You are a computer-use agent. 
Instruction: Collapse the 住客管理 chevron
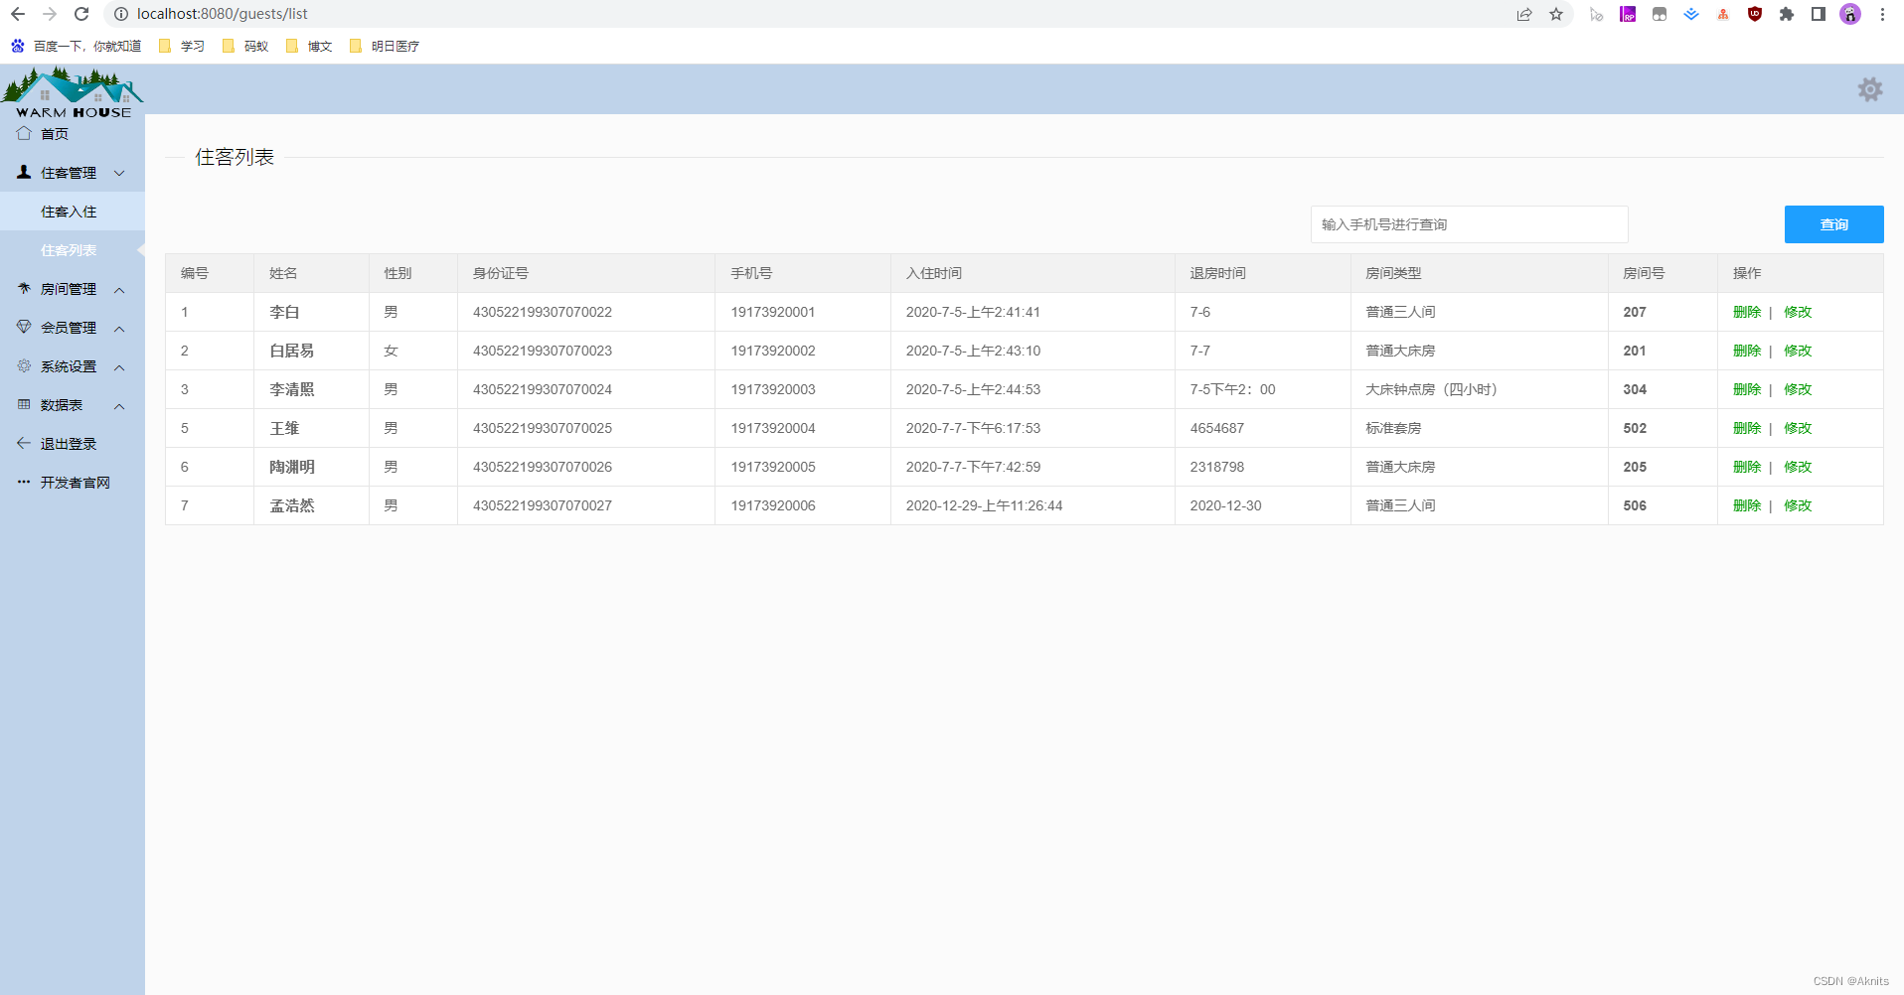click(x=119, y=173)
